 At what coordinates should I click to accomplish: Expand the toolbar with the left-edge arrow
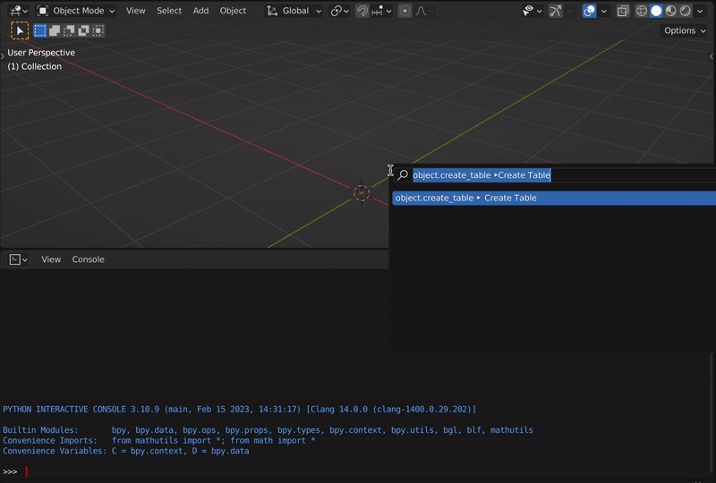coord(3,56)
